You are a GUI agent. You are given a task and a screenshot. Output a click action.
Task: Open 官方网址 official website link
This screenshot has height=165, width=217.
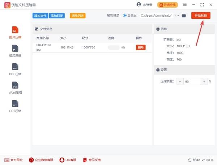coord(13,160)
